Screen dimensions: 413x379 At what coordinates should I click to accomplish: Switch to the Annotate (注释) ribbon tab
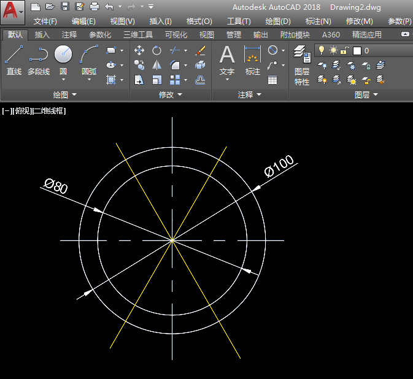(69, 35)
